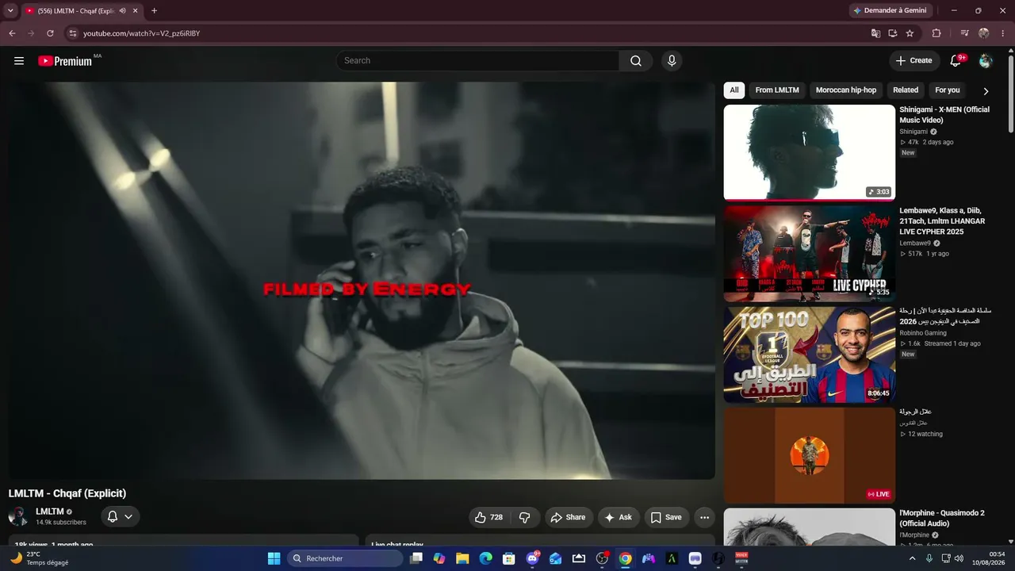Viewport: 1015px width, 571px height.
Task: Open the Copilot taskbar icon
Action: tap(439, 558)
